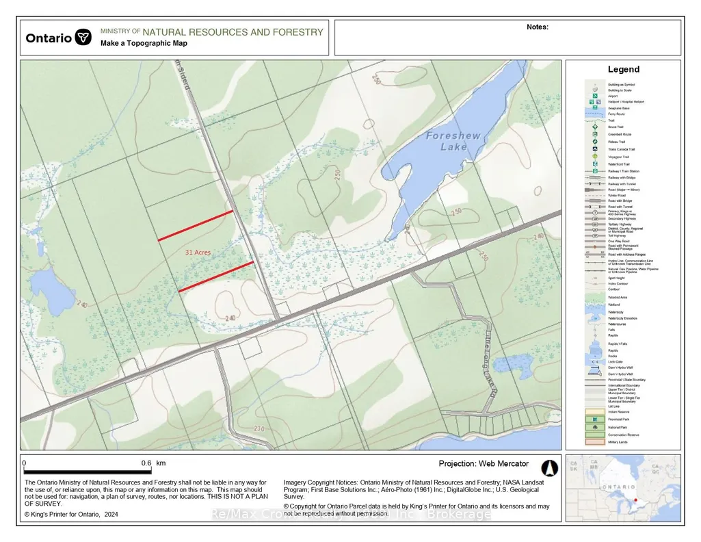
Task: Click the 'One Way Road' legend label
Action: point(618,241)
